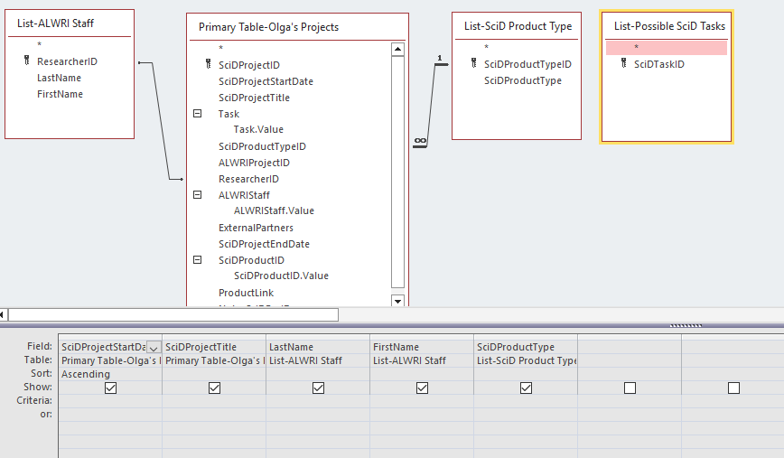This screenshot has width=784, height=458.
Task: Click the horizontal scrollbar track below the tables
Action: (x=172, y=314)
